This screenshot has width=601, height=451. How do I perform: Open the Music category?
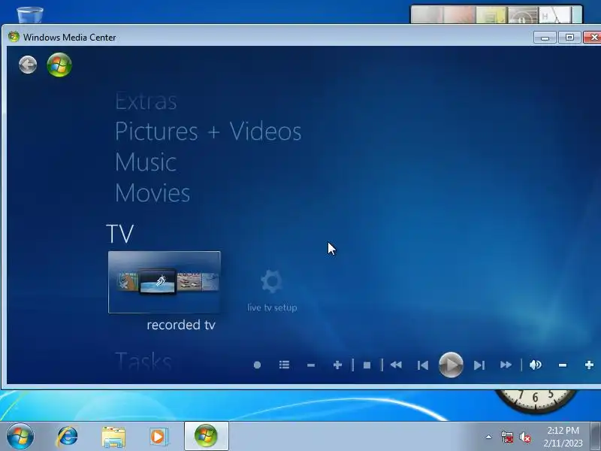pos(146,162)
